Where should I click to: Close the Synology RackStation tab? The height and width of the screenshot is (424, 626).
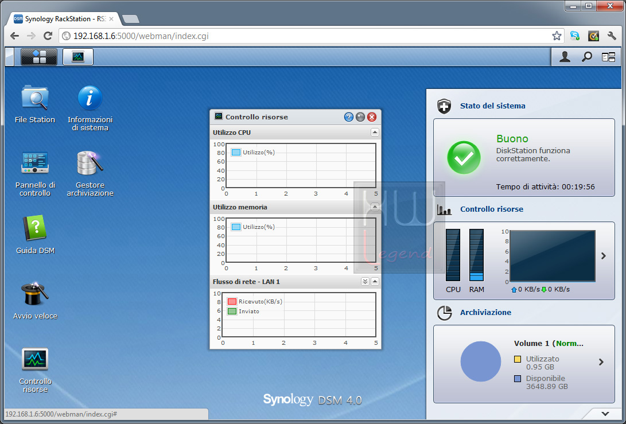[111, 19]
